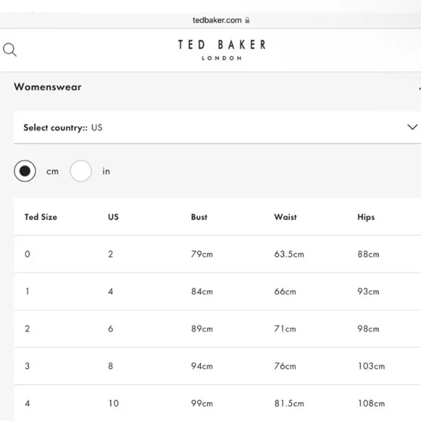Click the Hips column header
Image resolution: width=421 pixels, height=421 pixels.
click(366, 217)
